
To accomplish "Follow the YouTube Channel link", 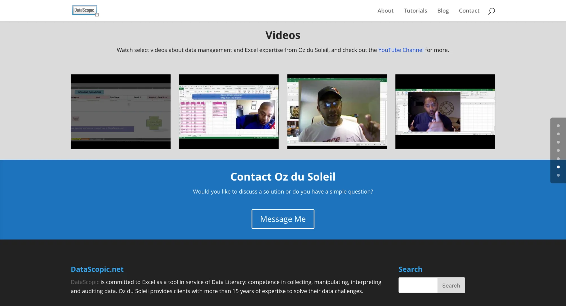I will pyautogui.click(x=401, y=50).
